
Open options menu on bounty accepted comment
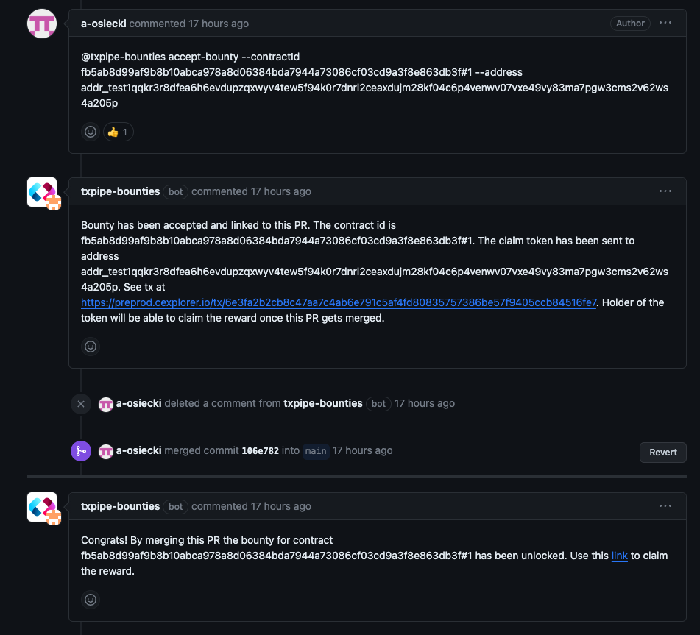(x=665, y=191)
